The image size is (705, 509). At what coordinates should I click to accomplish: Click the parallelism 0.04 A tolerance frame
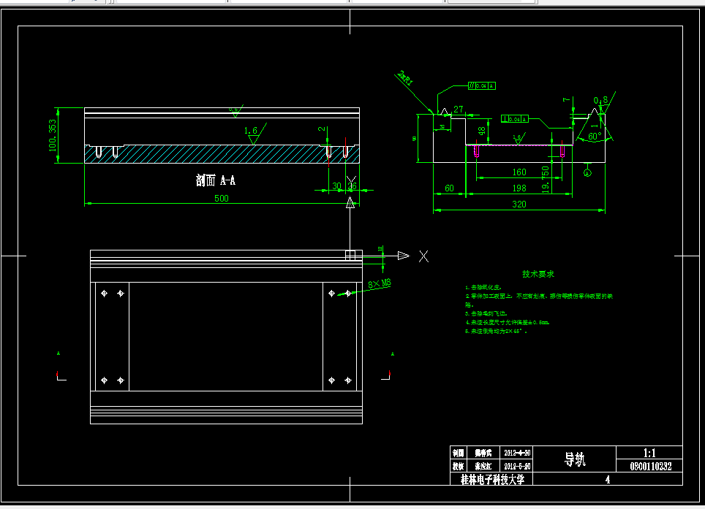(x=481, y=85)
